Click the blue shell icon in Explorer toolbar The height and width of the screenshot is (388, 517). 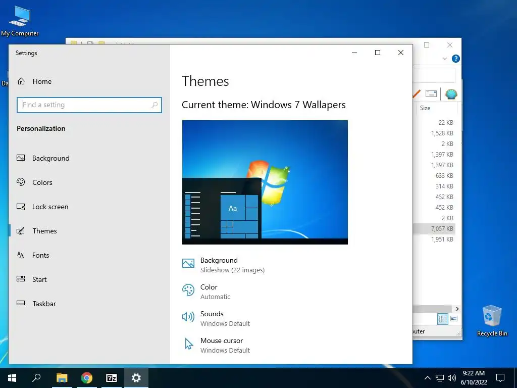point(451,94)
